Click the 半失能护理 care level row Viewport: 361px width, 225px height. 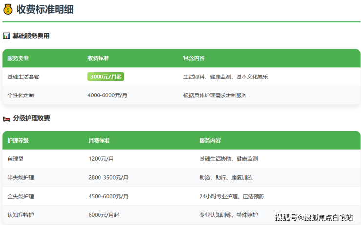[x=20, y=178]
